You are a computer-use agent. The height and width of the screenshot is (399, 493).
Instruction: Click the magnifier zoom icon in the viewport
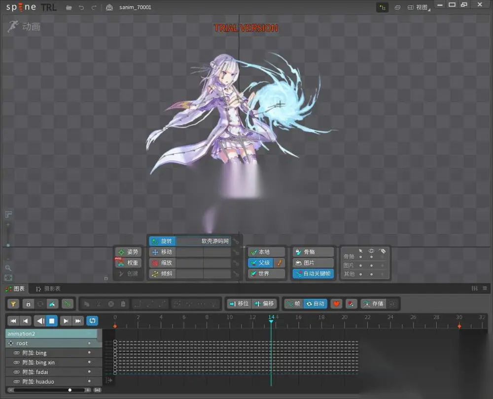(x=8, y=268)
